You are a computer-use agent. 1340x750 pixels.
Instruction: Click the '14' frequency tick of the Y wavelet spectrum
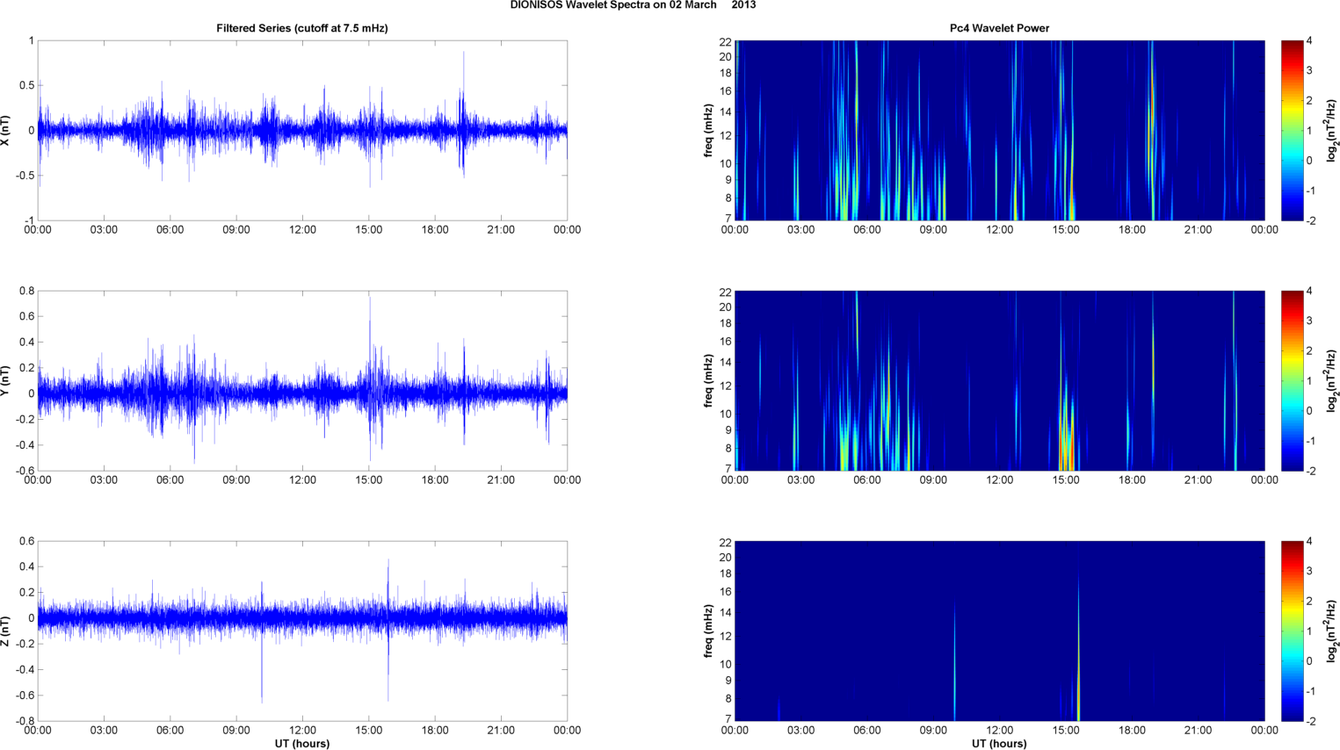click(726, 363)
